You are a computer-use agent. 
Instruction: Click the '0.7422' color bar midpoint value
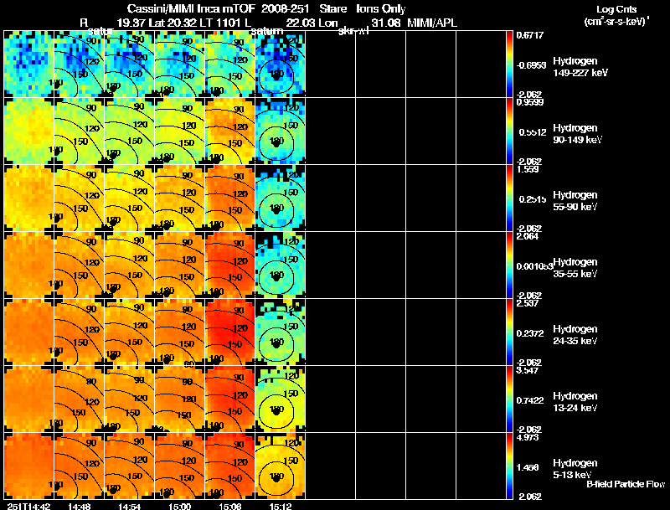tap(530, 400)
